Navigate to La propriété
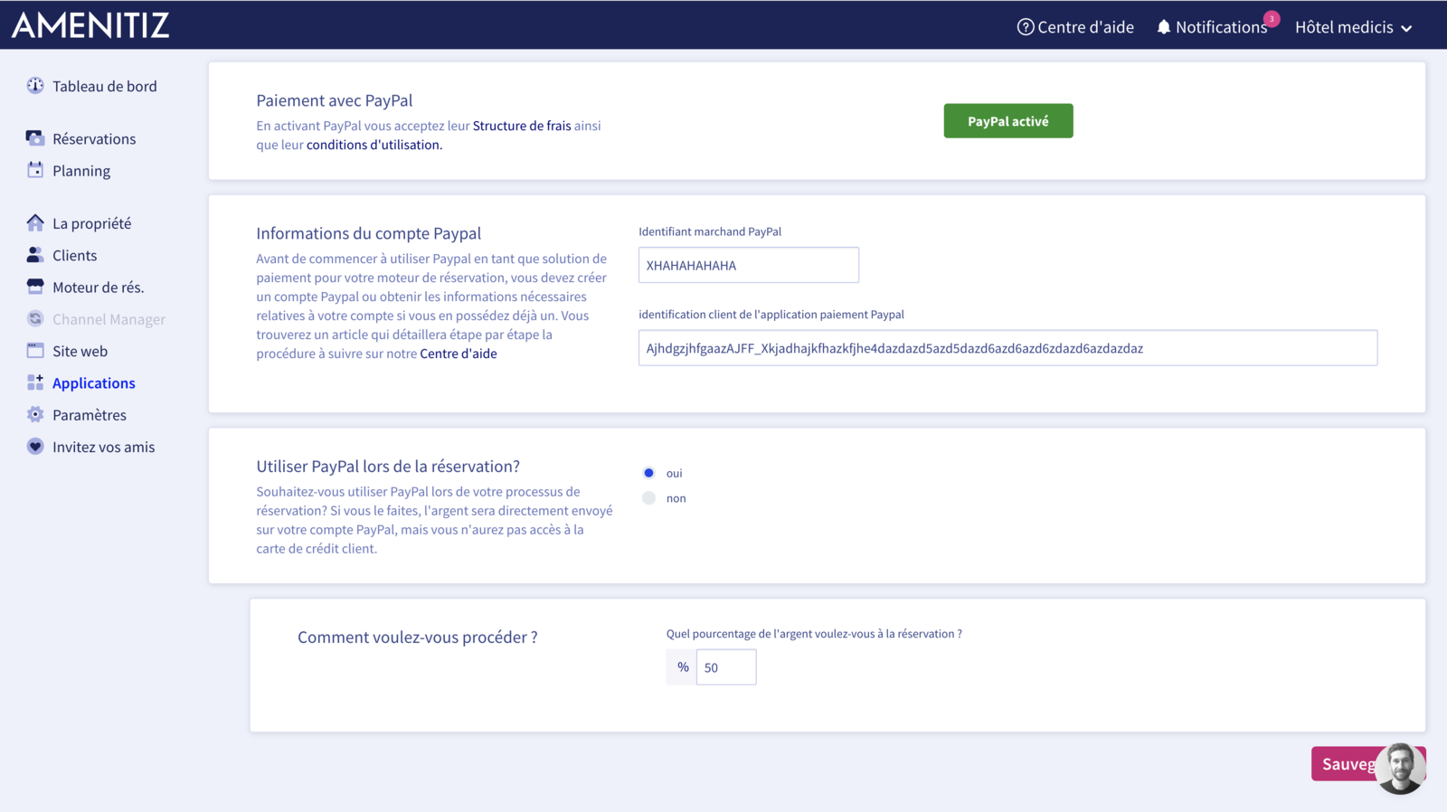Viewport: 1447px width, 812px height. pyautogui.click(x=91, y=223)
